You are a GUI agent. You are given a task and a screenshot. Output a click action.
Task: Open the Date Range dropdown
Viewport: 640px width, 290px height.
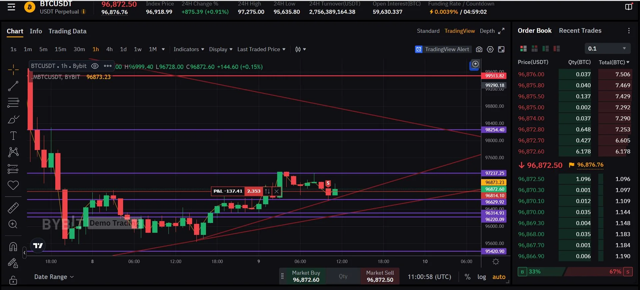pyautogui.click(x=54, y=277)
